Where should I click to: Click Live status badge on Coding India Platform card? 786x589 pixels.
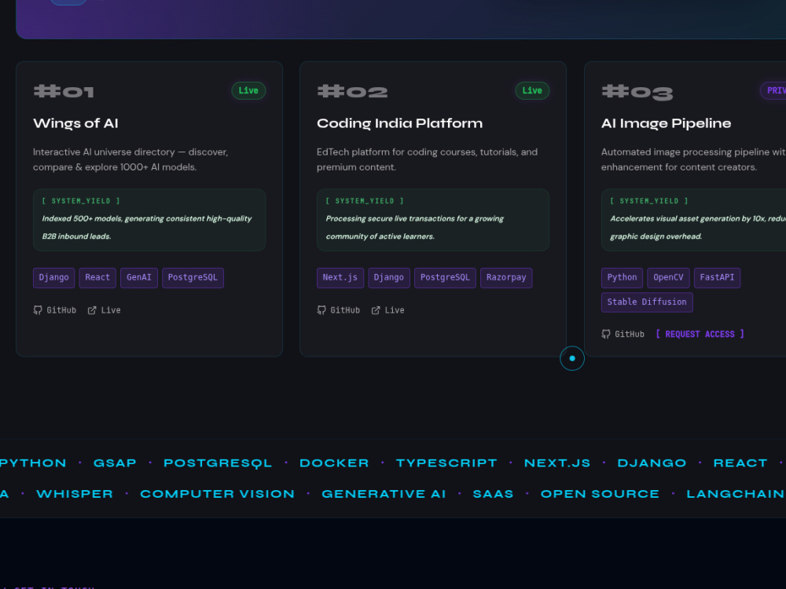[x=532, y=90]
